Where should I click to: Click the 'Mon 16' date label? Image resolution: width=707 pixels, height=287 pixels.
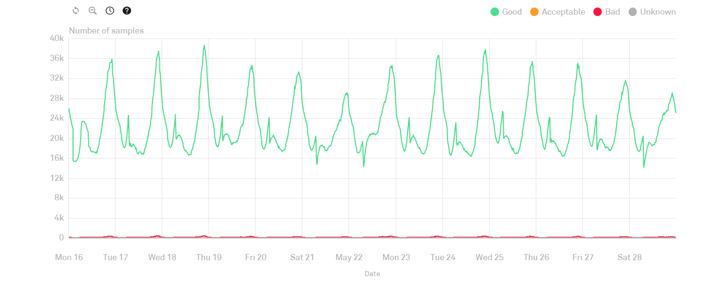pyautogui.click(x=69, y=257)
